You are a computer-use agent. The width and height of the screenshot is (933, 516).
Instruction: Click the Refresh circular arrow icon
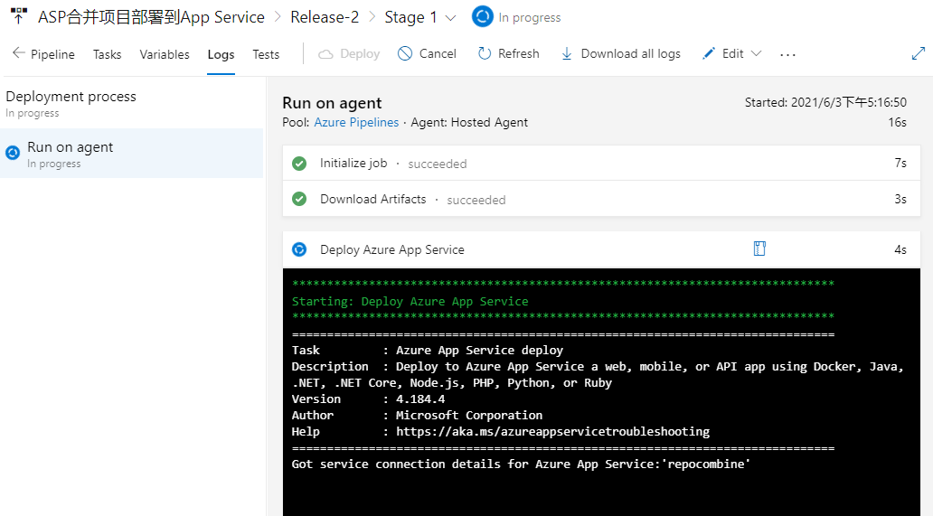tap(485, 53)
